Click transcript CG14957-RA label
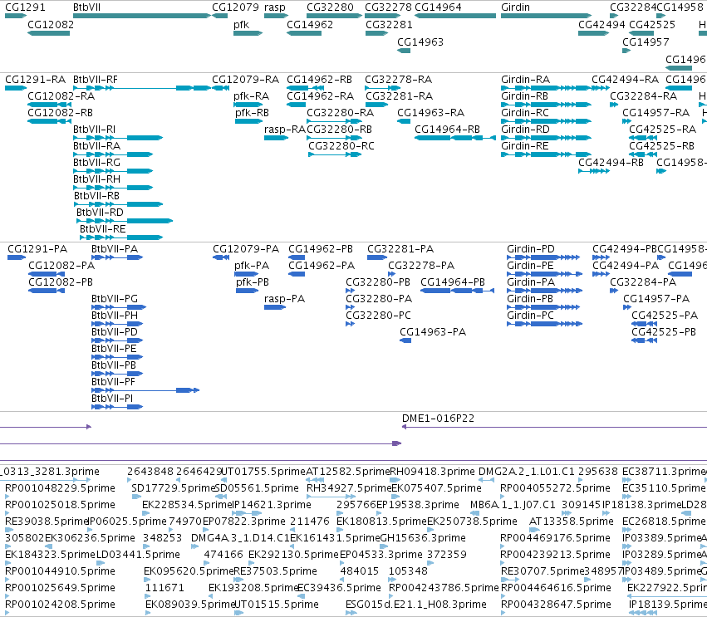 click(x=656, y=112)
